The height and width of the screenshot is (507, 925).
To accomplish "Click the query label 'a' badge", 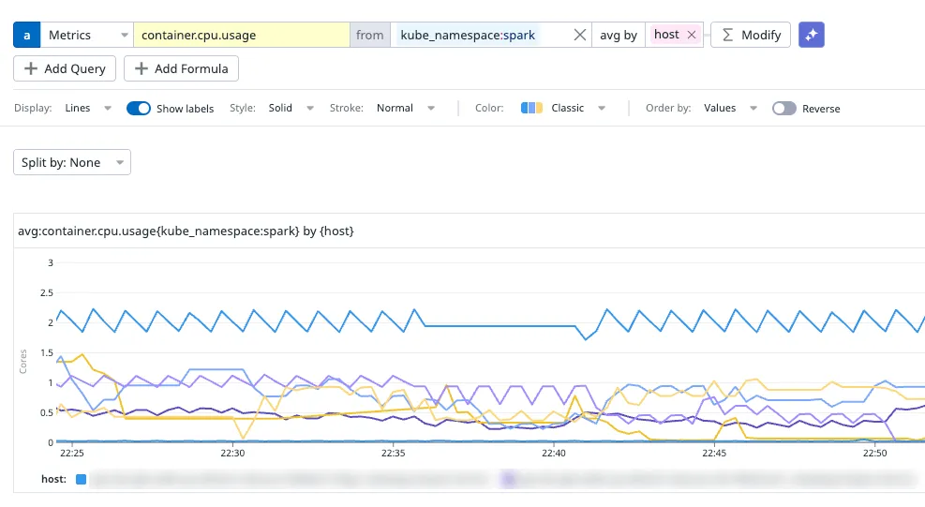I will [26, 35].
